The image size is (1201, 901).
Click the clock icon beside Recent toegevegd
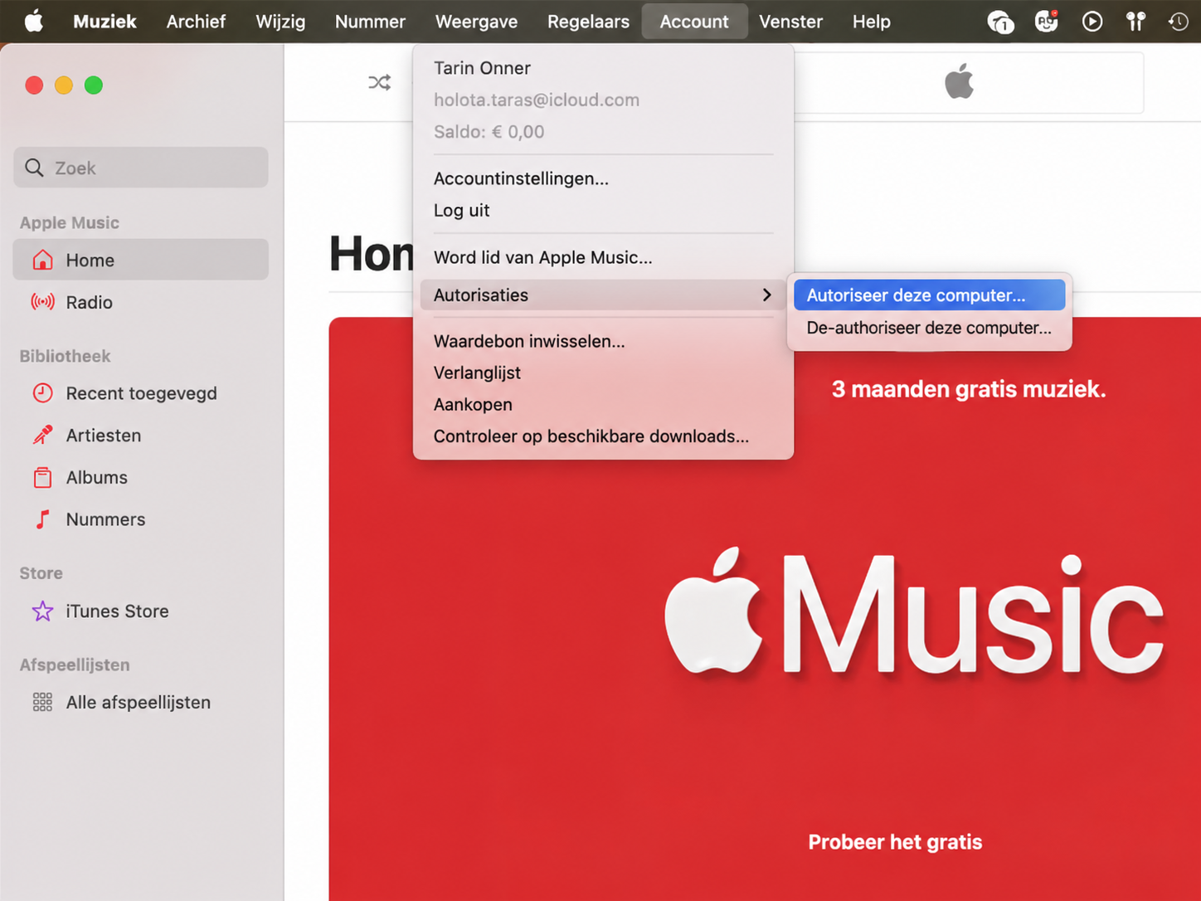42,393
